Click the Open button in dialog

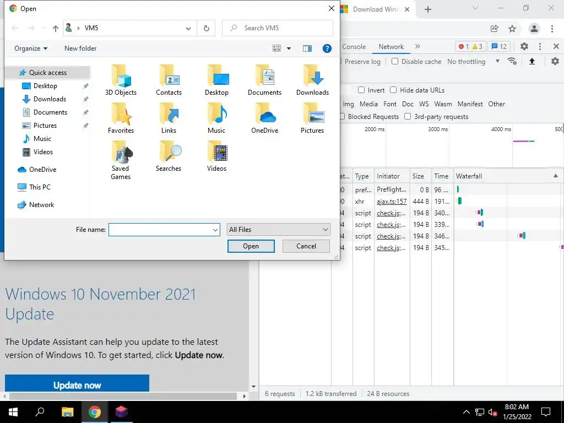pyautogui.click(x=251, y=246)
